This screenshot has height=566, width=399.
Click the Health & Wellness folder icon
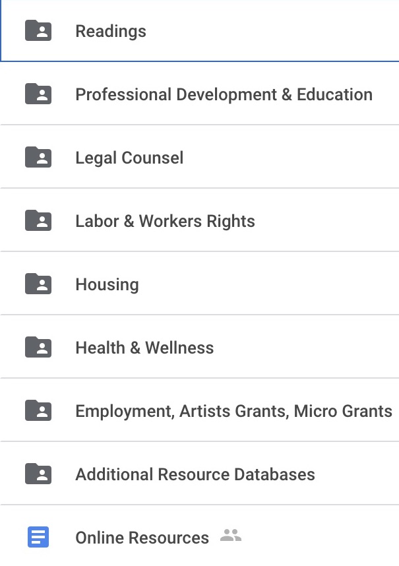(x=38, y=347)
